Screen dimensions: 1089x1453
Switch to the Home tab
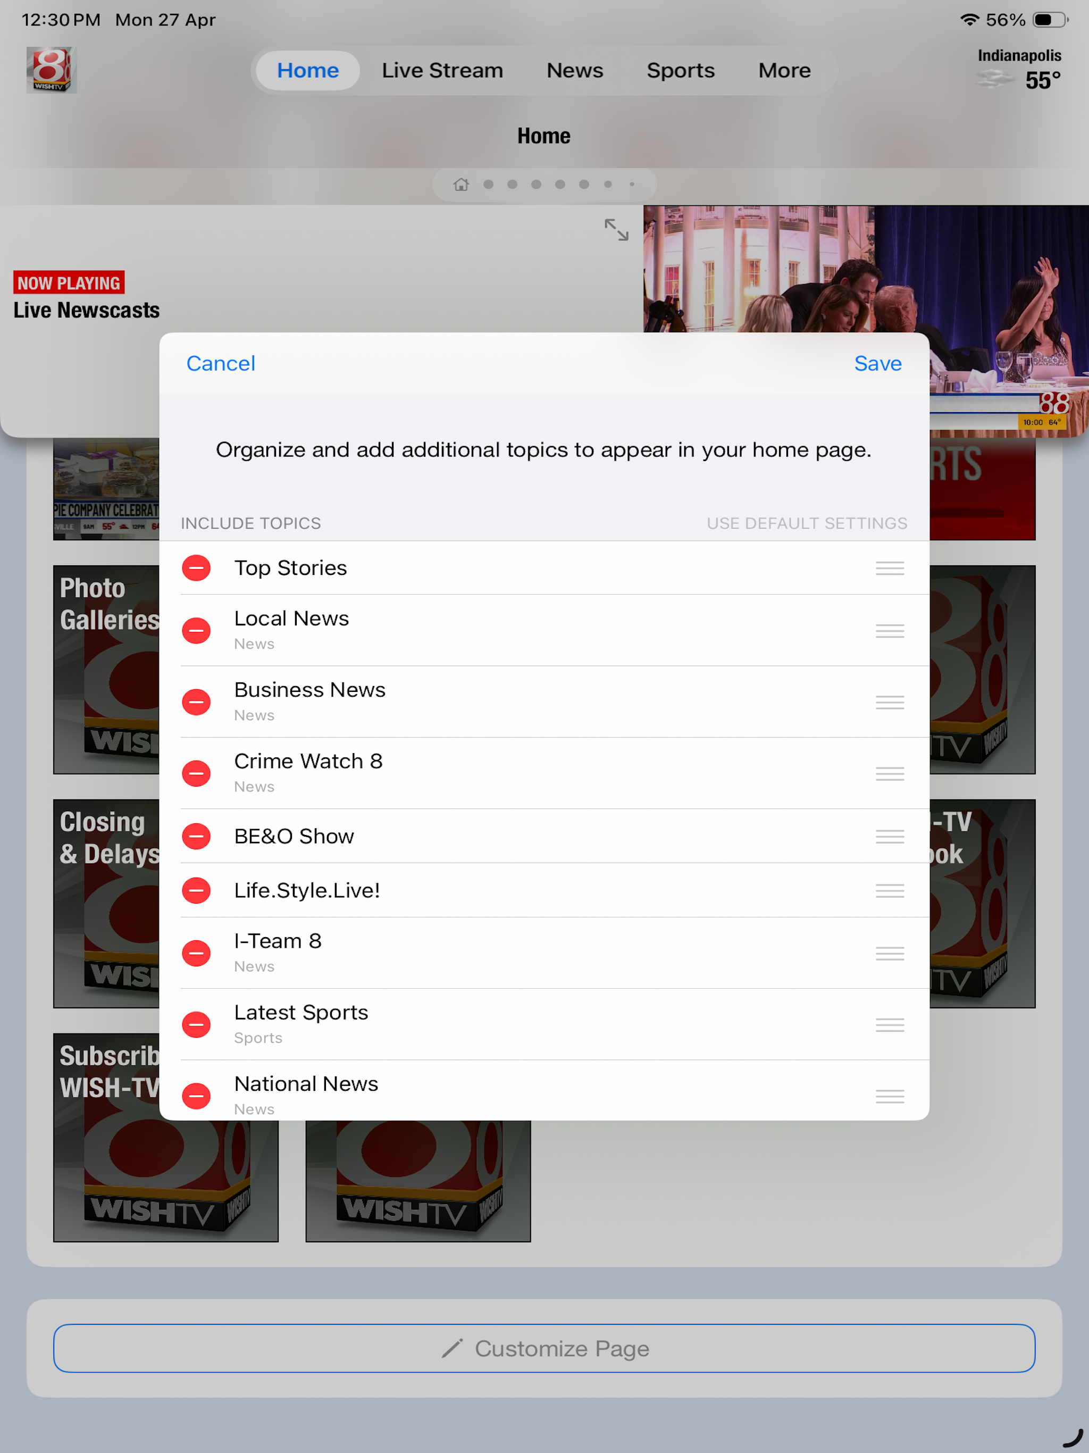tap(308, 70)
